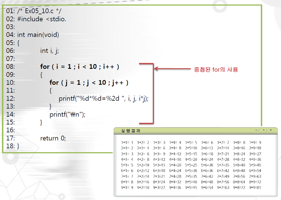Click printf("₩n"); on line 14
The image size is (281, 200).
(x=67, y=114)
